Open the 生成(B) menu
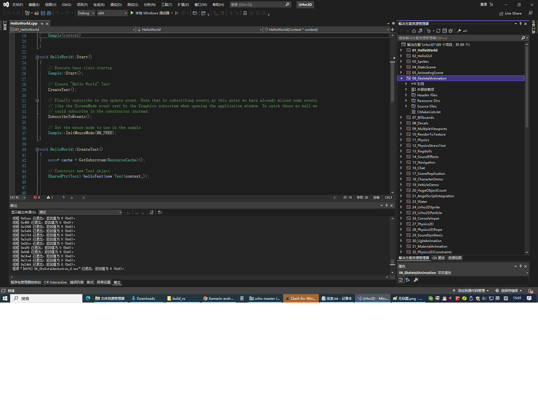The image size is (538, 416). pyautogui.click(x=99, y=5)
